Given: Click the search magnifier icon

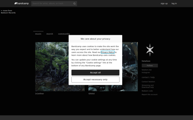Looking at the screenshot, I should pyautogui.click(x=74, y=4).
